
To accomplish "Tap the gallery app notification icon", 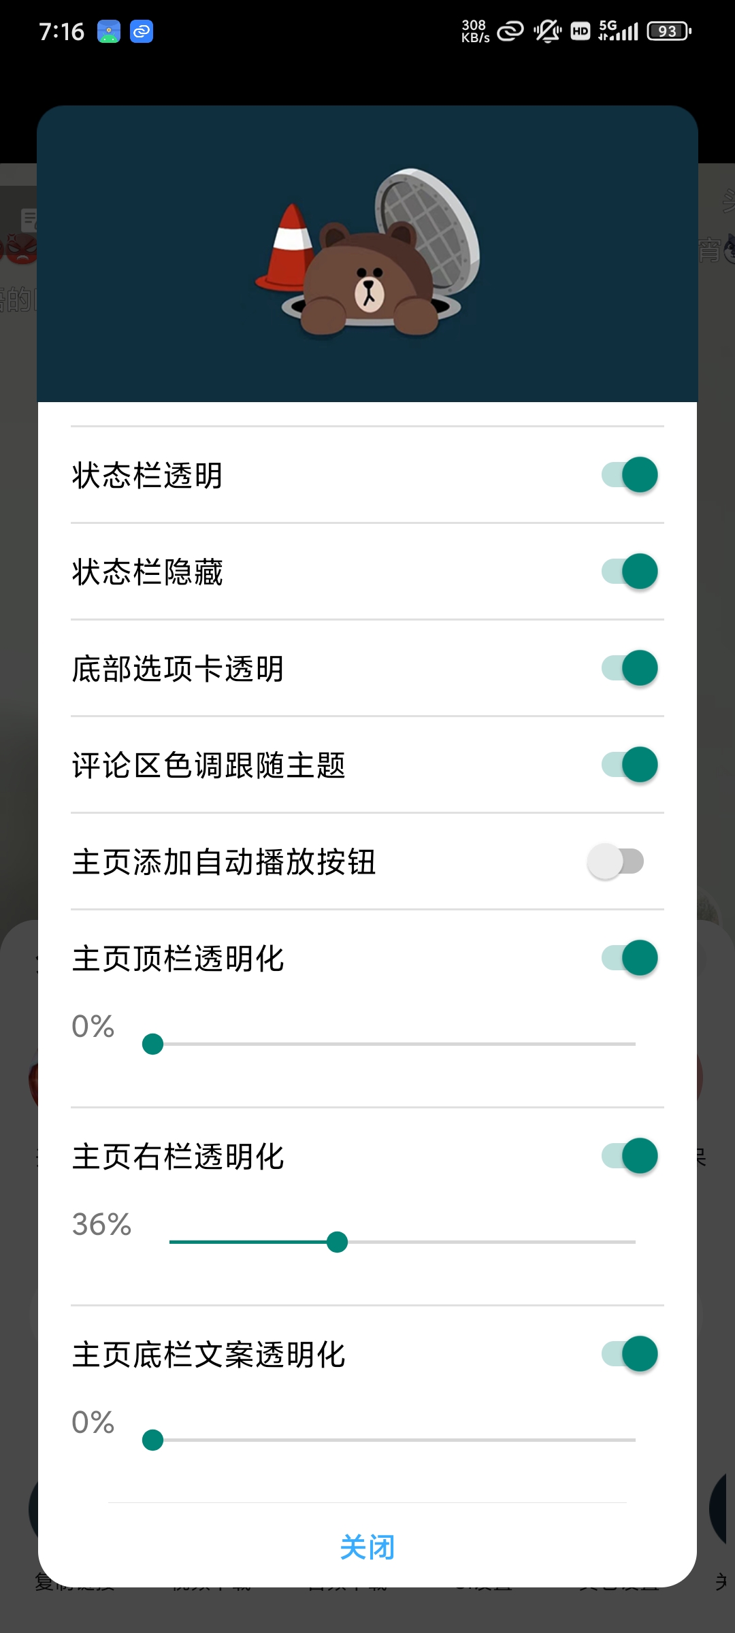I will coord(109,31).
